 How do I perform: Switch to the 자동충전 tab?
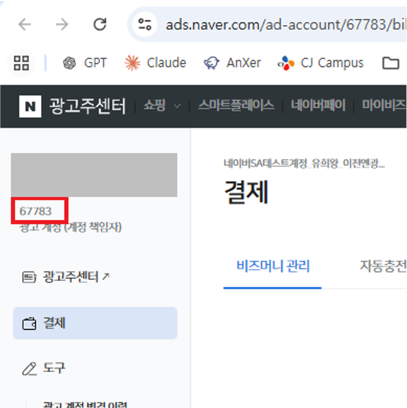383,266
